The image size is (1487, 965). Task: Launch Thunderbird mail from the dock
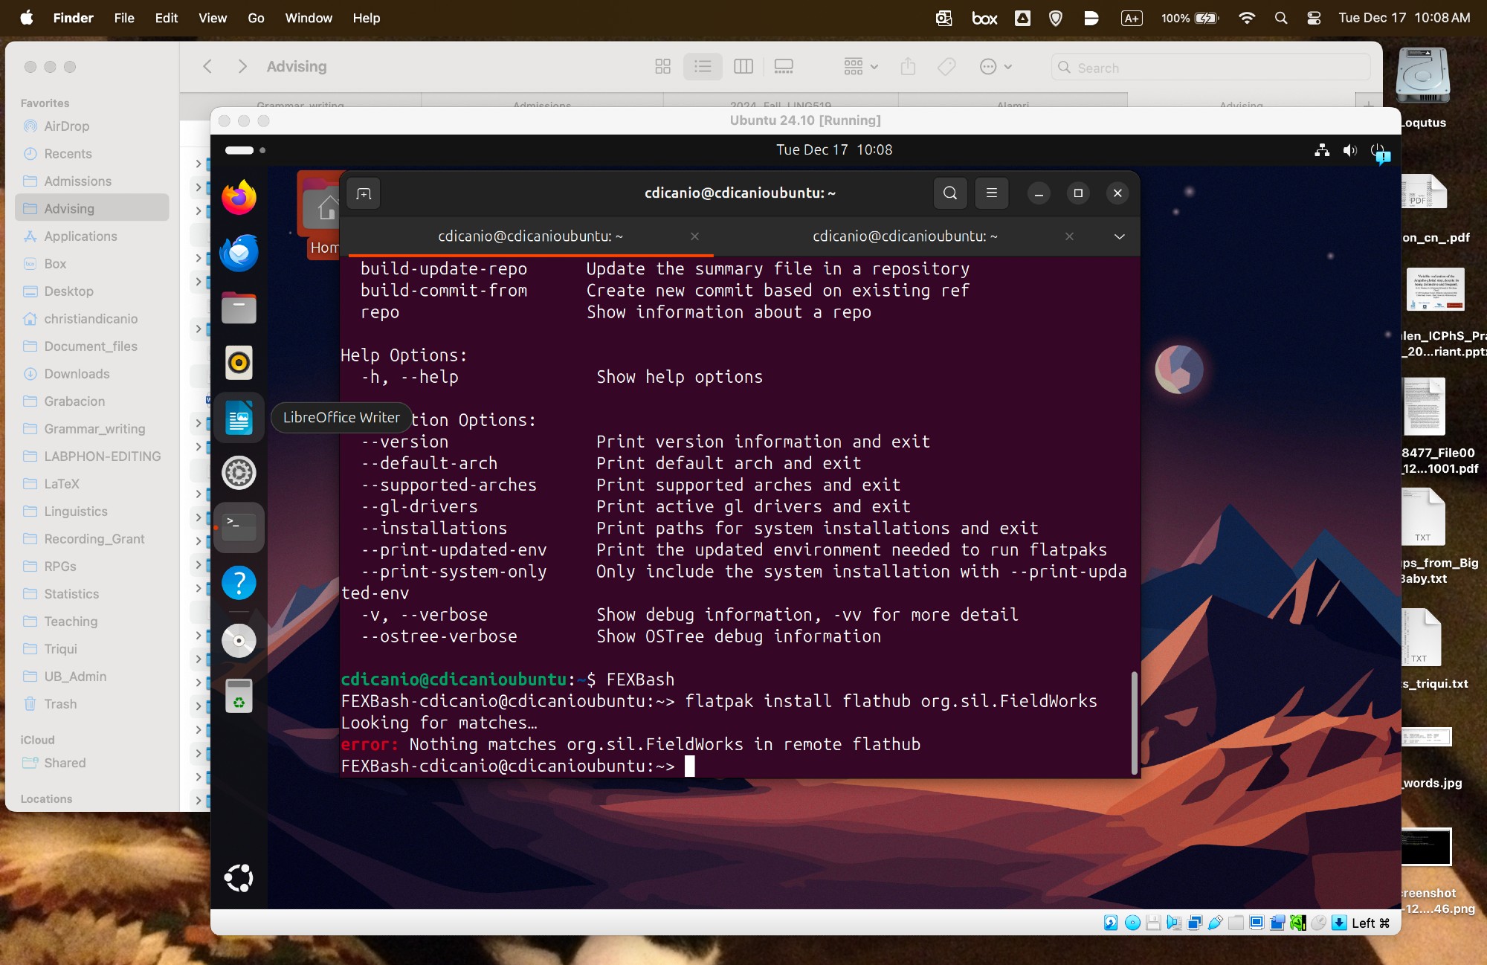[x=239, y=253]
